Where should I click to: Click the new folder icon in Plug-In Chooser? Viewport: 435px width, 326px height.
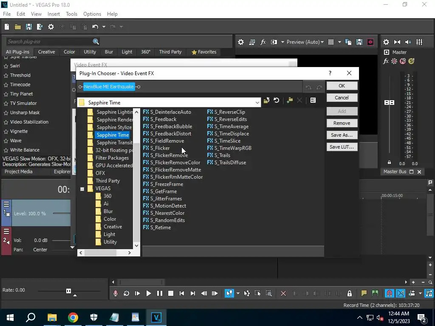[x=290, y=100]
